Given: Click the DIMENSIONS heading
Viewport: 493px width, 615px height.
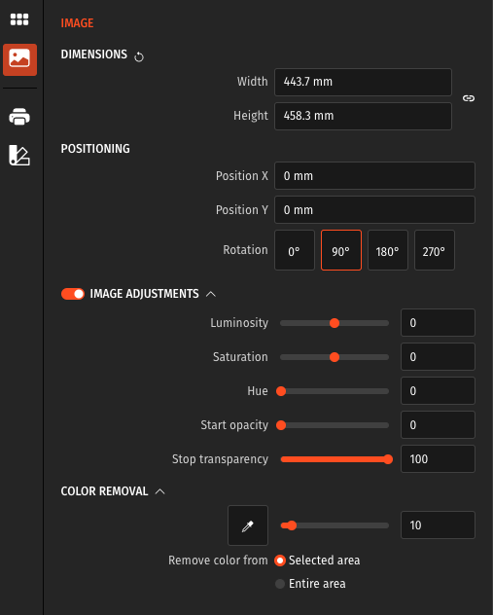Looking at the screenshot, I should [94, 54].
